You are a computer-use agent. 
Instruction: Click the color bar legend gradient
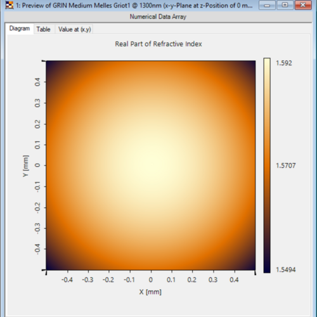(267, 165)
